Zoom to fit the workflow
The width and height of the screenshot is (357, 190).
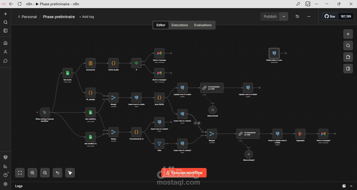[20, 173]
